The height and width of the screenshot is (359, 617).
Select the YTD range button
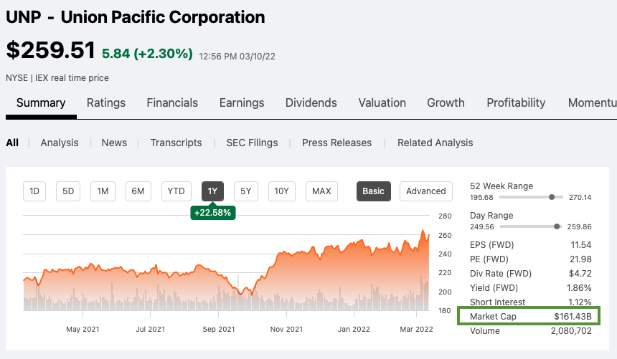(x=176, y=191)
